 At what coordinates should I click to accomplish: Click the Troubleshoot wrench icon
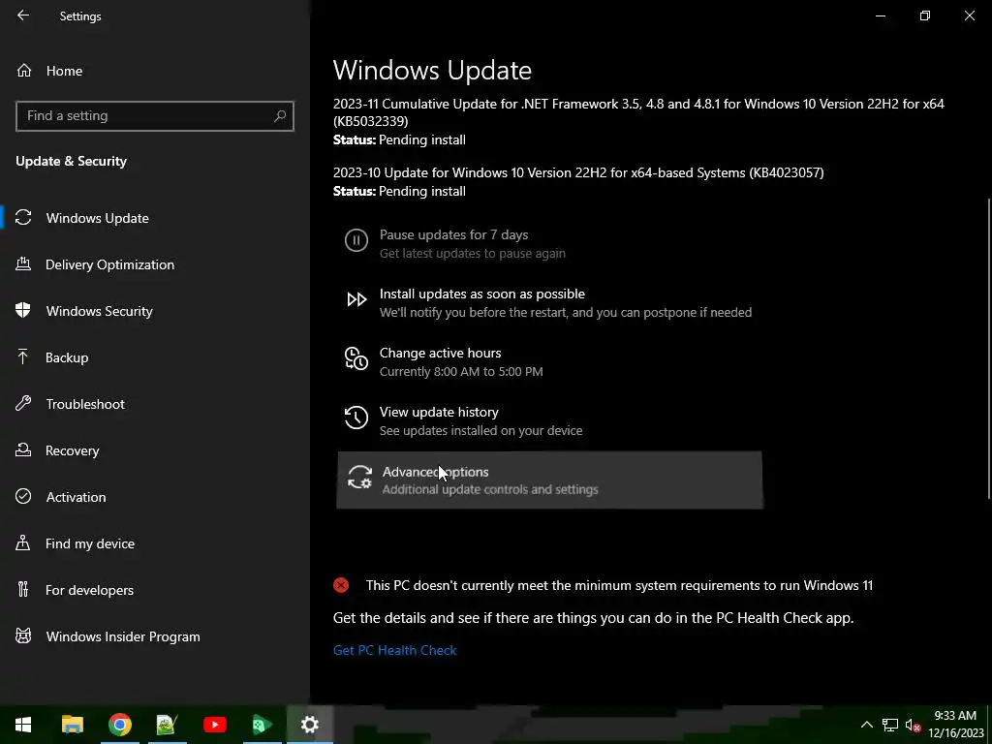pyautogui.click(x=23, y=404)
